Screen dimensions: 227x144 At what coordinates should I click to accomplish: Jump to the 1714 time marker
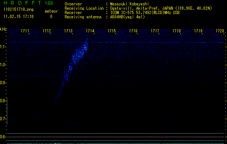coord(90,31)
